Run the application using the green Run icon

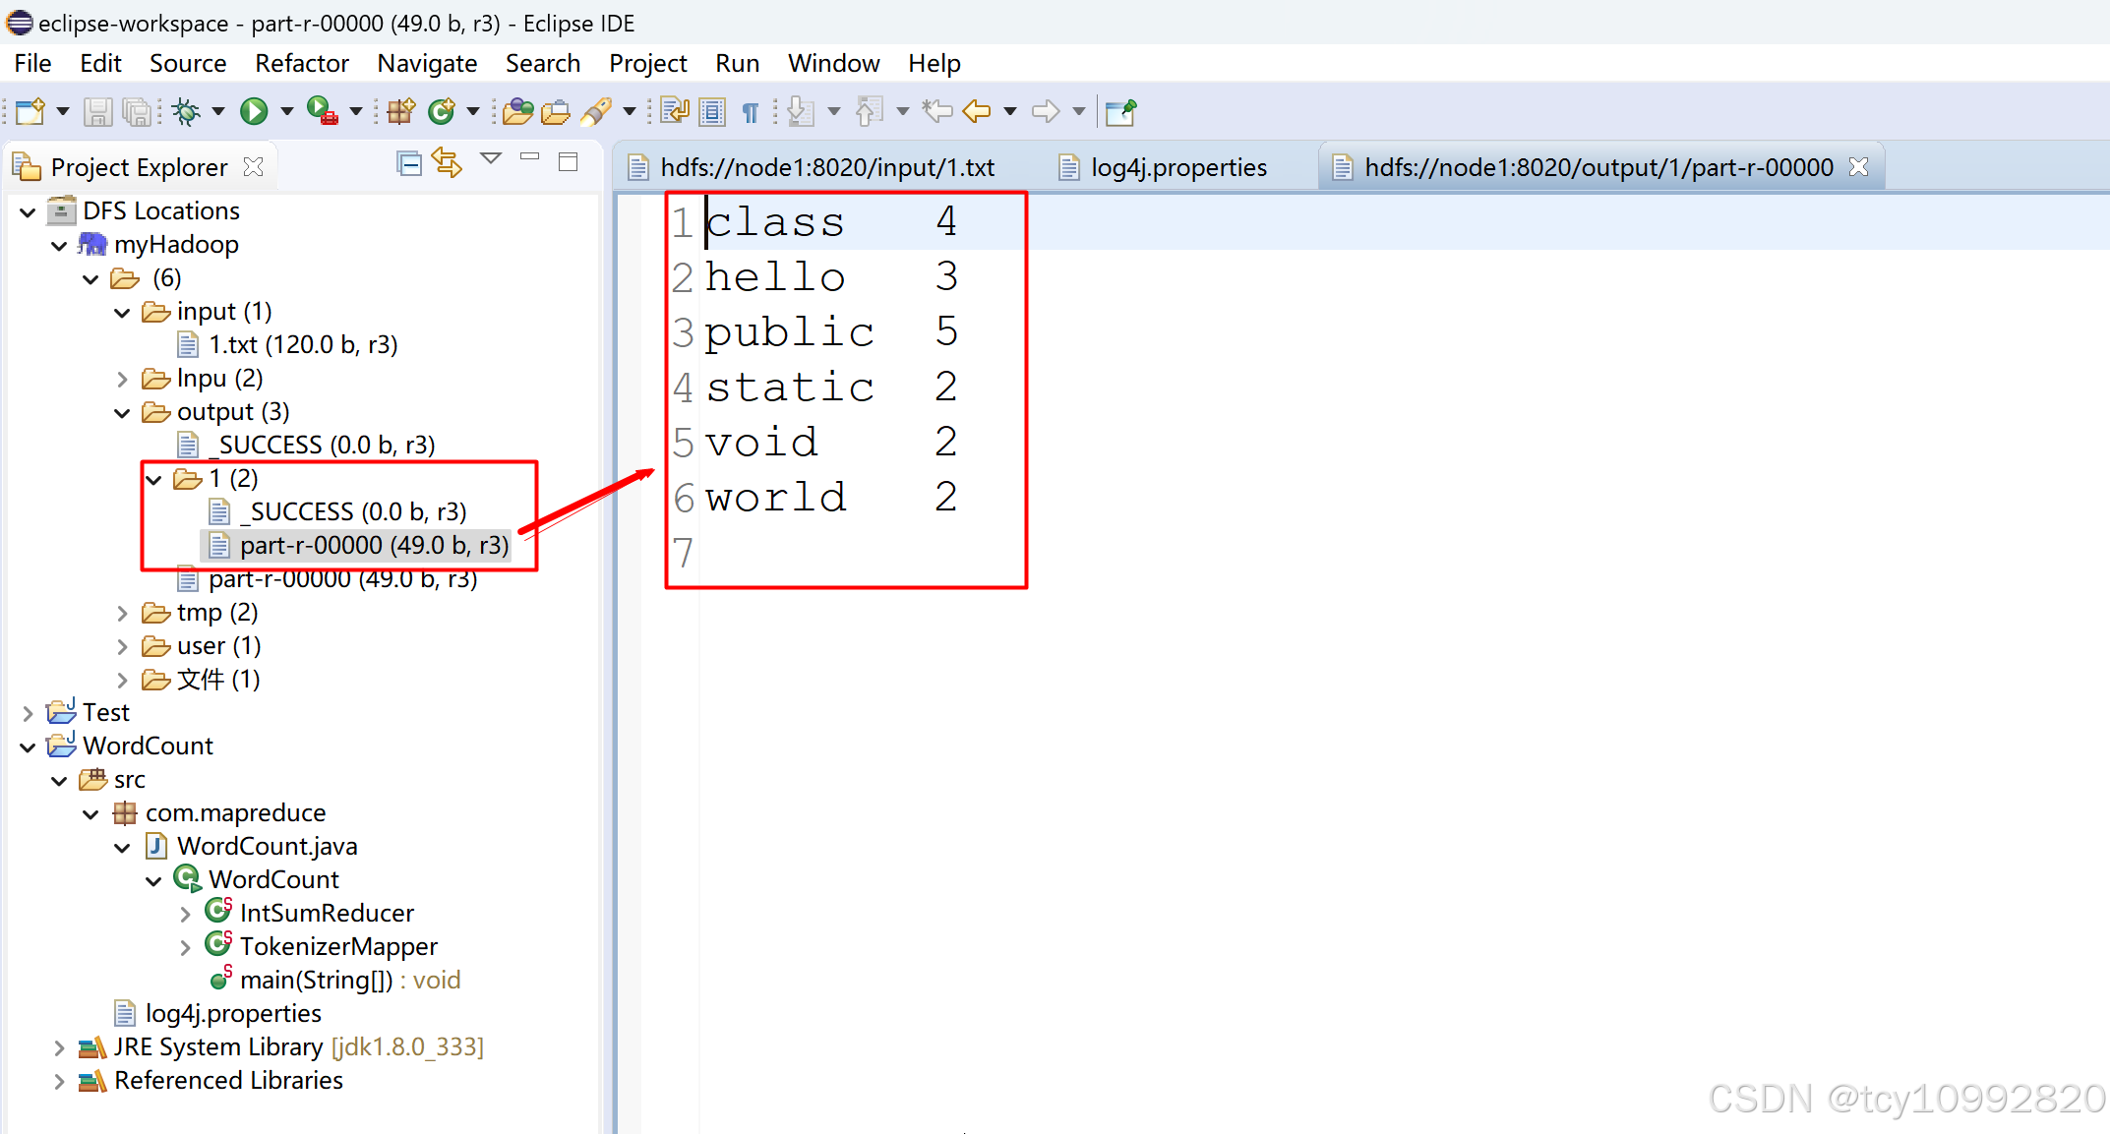coord(253,111)
